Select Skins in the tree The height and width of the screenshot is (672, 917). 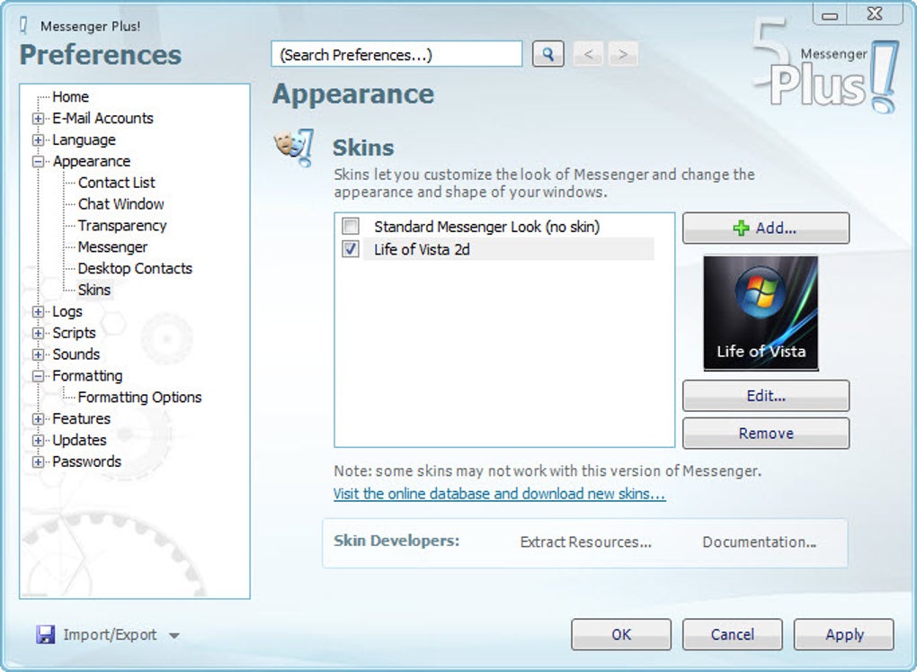tap(94, 290)
